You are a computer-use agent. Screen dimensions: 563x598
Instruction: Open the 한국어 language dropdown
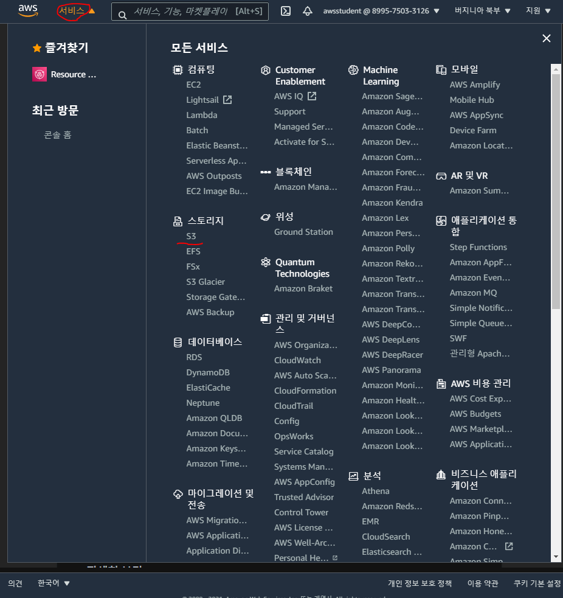tap(54, 583)
